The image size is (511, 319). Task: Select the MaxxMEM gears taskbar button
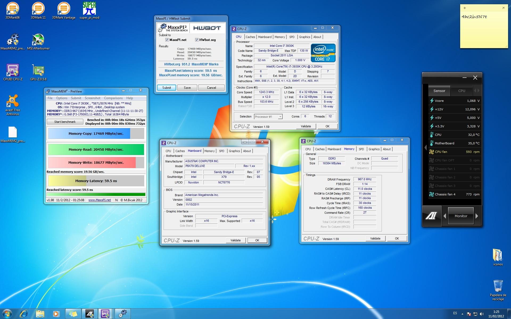pyautogui.click(x=123, y=314)
